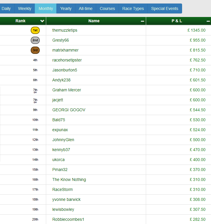Click the £ 470.00 profit value

click(198, 150)
